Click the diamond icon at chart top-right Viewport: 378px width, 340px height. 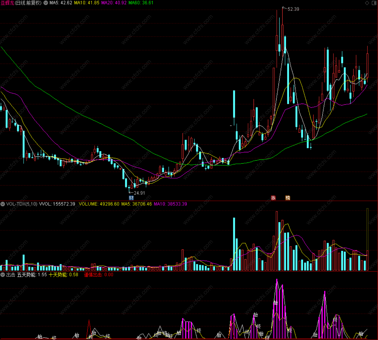367,3
